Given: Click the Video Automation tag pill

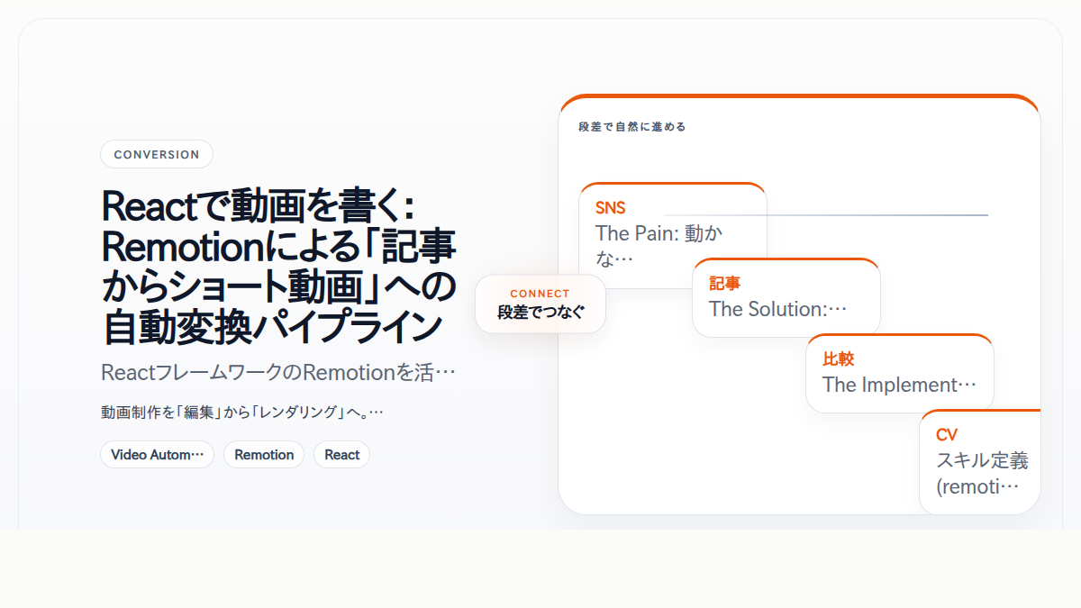Looking at the screenshot, I should click(157, 454).
